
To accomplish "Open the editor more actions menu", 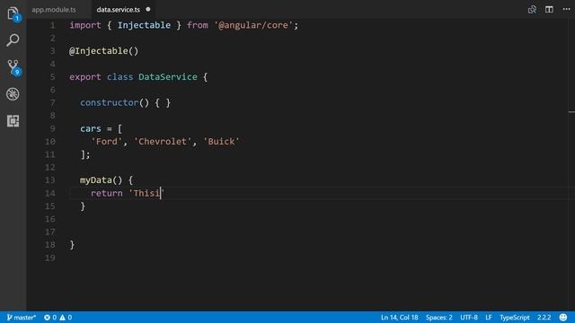I will 566,10.
